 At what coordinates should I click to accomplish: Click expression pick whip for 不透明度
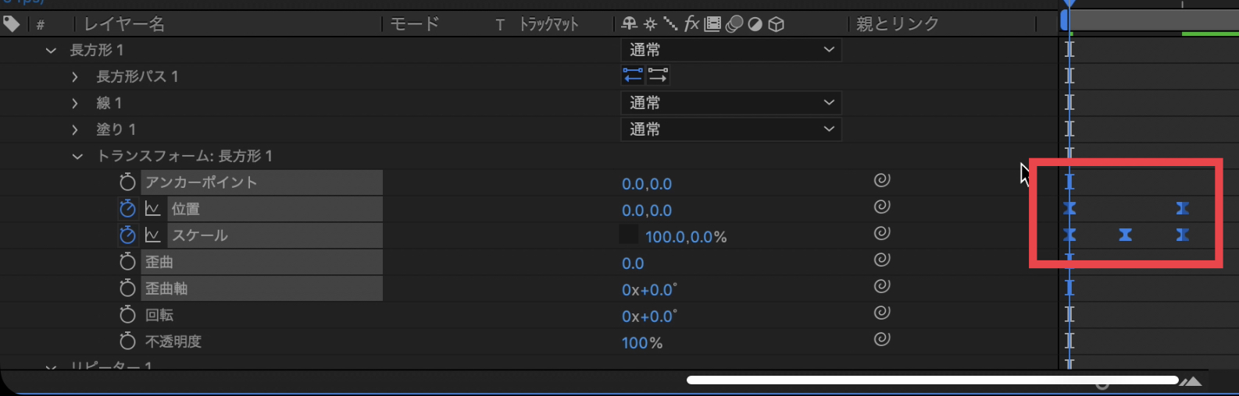coord(882,339)
